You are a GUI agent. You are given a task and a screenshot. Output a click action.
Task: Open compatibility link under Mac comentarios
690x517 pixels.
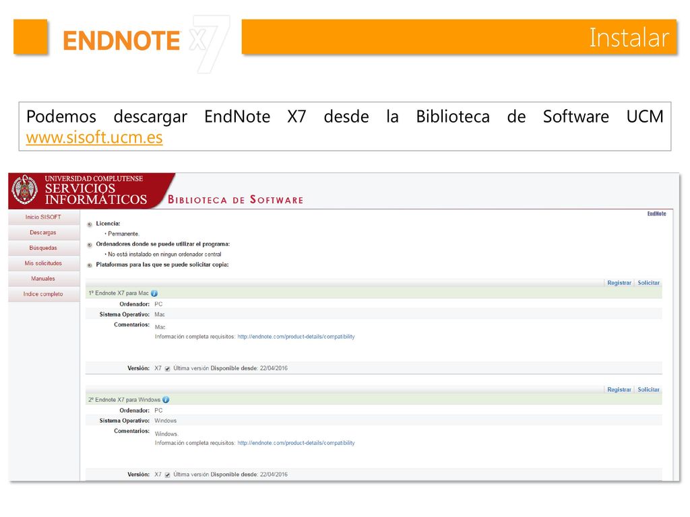coord(296,337)
